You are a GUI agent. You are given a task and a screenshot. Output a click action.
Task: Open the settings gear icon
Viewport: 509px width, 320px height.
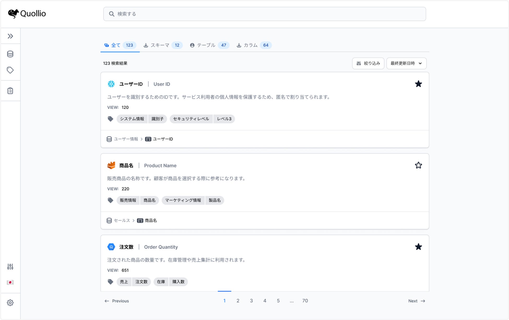click(10, 303)
